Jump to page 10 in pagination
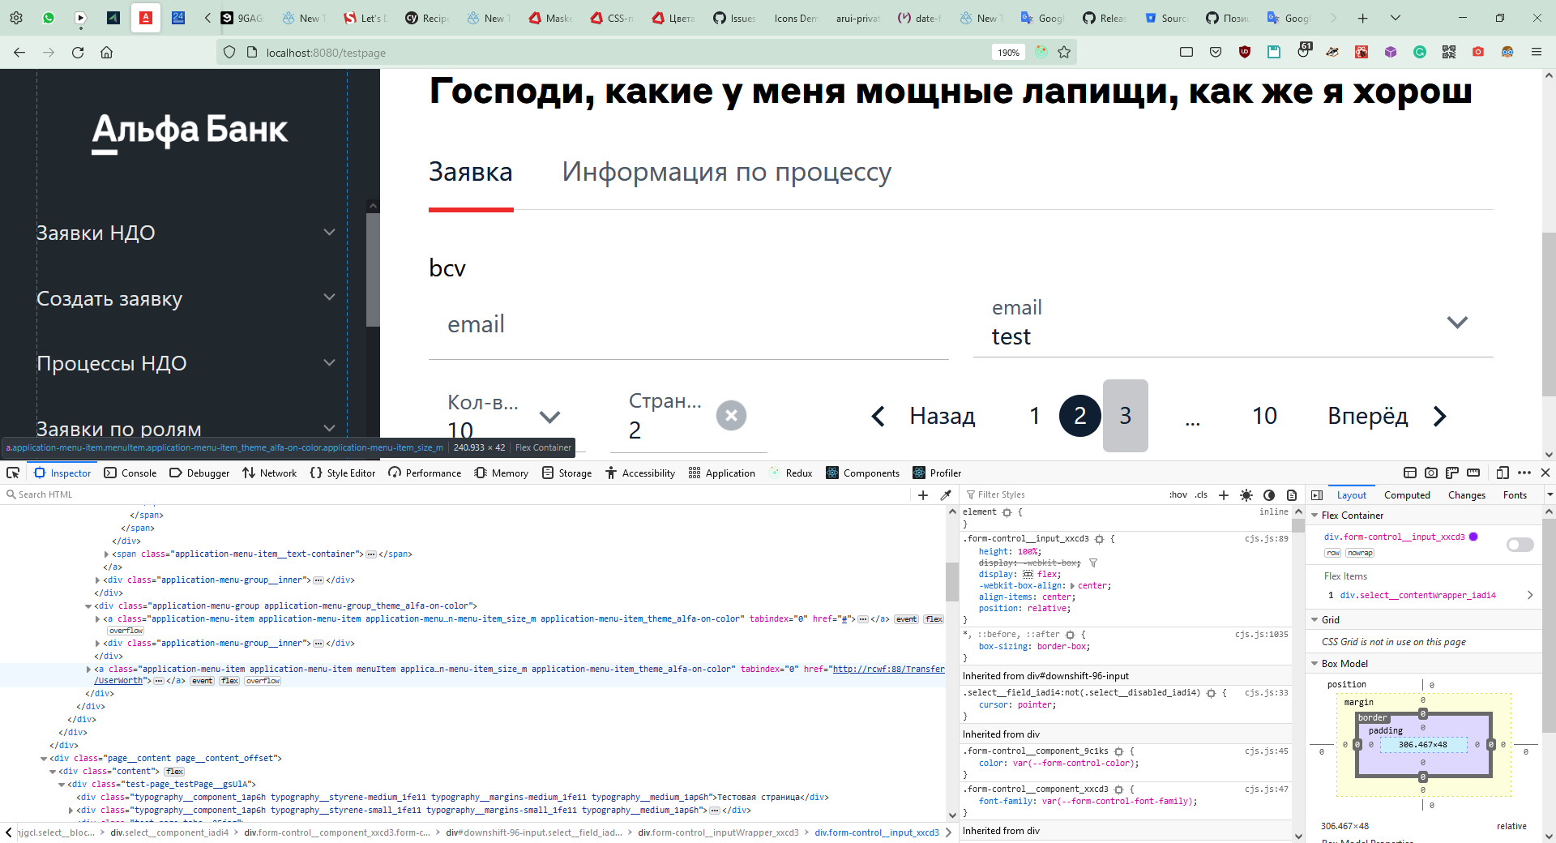This screenshot has width=1556, height=843. click(x=1263, y=416)
